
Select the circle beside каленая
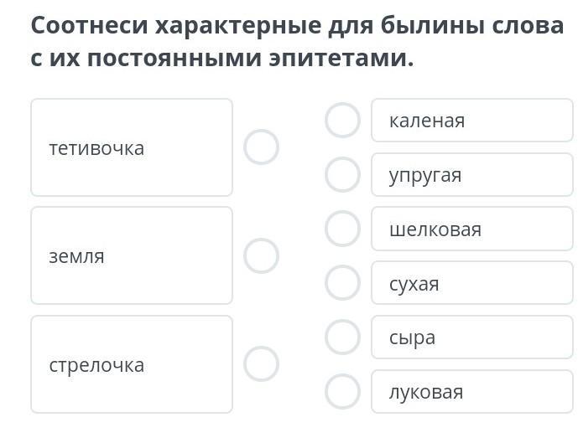[342, 121]
